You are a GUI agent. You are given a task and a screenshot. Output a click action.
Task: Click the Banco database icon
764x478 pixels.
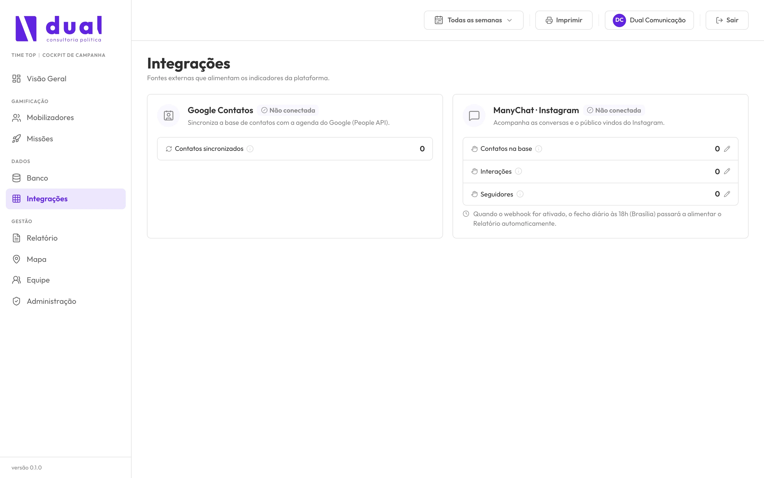point(16,178)
